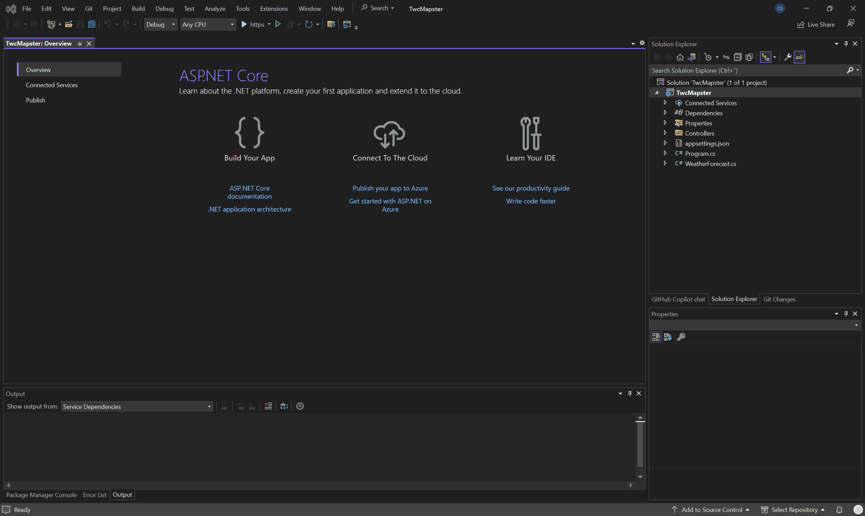Image resolution: width=865 pixels, height=516 pixels.
Task: Click the Open File folder icon
Action: [x=69, y=24]
